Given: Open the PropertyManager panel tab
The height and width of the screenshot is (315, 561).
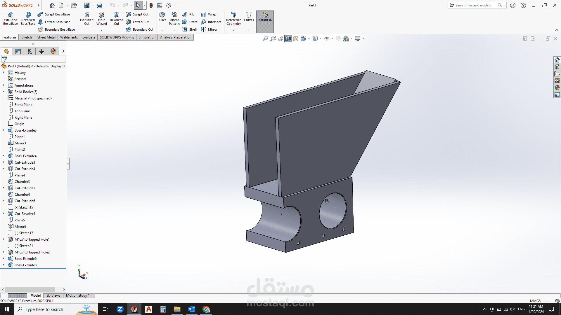Looking at the screenshot, I should coord(18,51).
